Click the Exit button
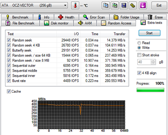Viewport: 168px width, 135px height. (159, 5)
